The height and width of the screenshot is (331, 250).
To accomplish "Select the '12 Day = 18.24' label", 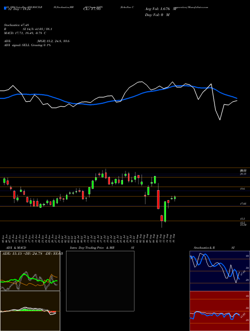I will [18, 10].
